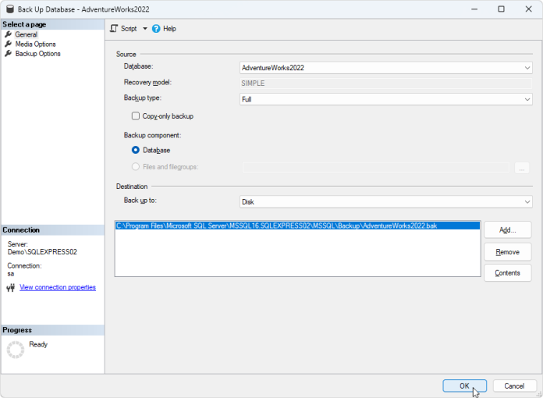Click the Help label in toolbar
Screen dimensions: 543x398
click(170, 29)
